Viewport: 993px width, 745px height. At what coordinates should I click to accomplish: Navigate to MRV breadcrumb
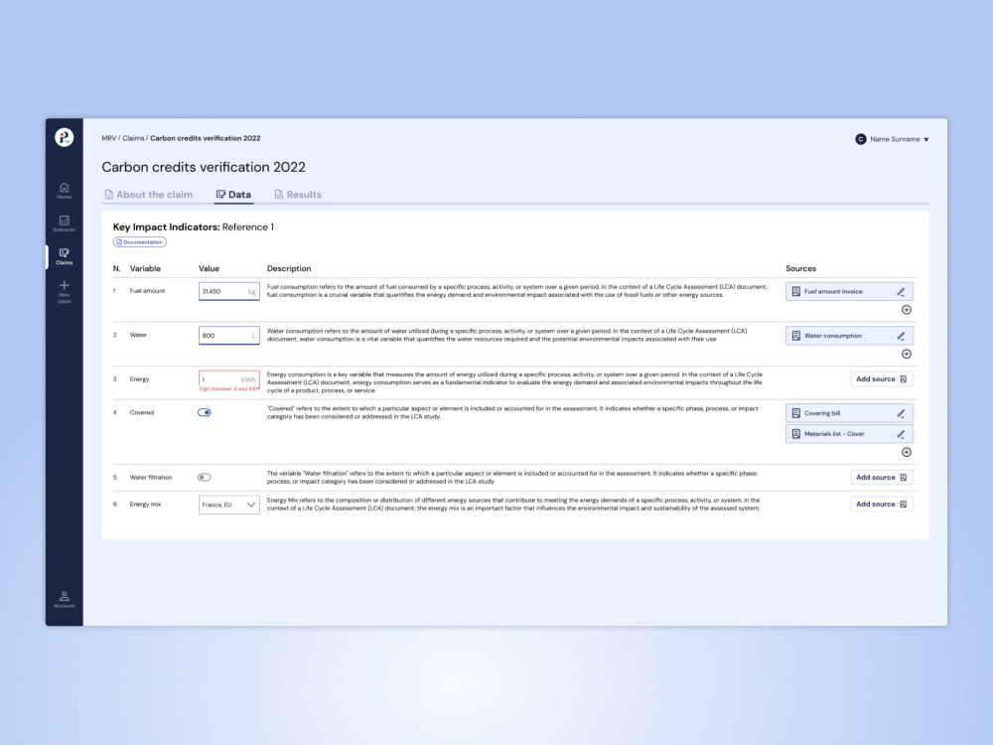point(109,138)
